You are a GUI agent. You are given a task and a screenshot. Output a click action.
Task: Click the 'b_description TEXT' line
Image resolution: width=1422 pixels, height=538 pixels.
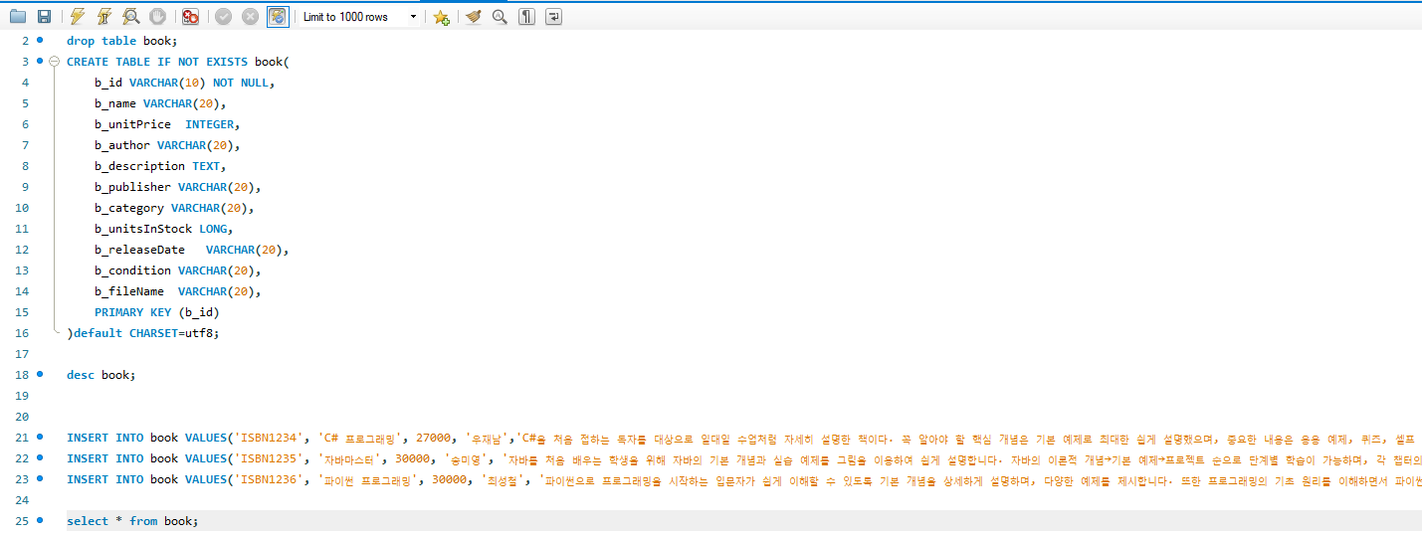(x=160, y=166)
